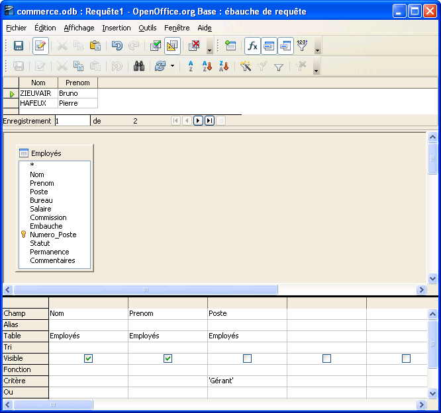Click the Sort Ascending icon
441x413 pixels.
click(207, 66)
